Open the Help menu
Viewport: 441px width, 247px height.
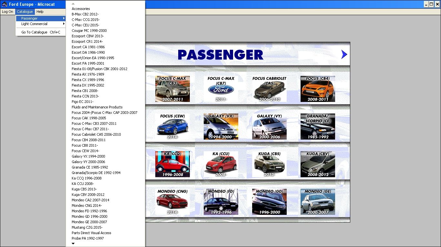[40, 12]
